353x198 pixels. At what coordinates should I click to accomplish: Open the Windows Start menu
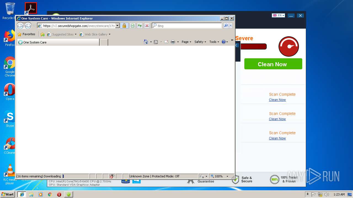pos(8,194)
